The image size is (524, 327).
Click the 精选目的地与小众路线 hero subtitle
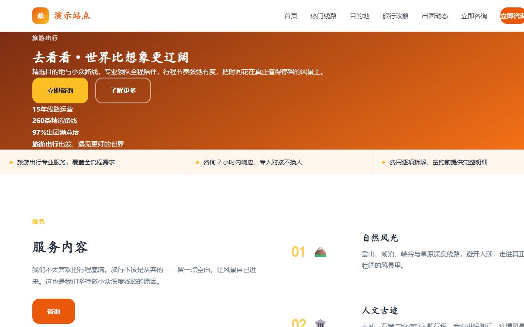pyautogui.click(x=179, y=72)
